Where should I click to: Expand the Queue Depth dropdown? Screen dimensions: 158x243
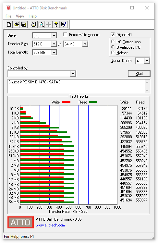[x=147, y=61]
